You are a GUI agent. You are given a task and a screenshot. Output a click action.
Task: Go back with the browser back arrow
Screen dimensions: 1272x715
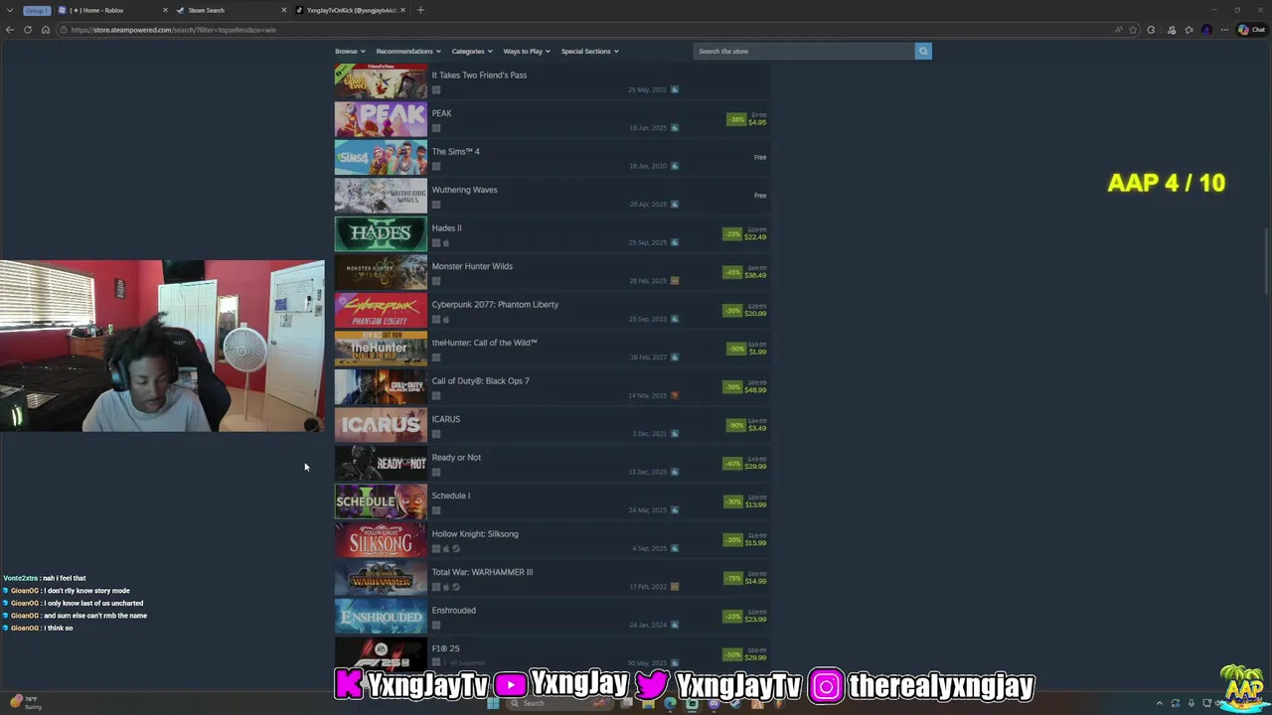[10, 30]
